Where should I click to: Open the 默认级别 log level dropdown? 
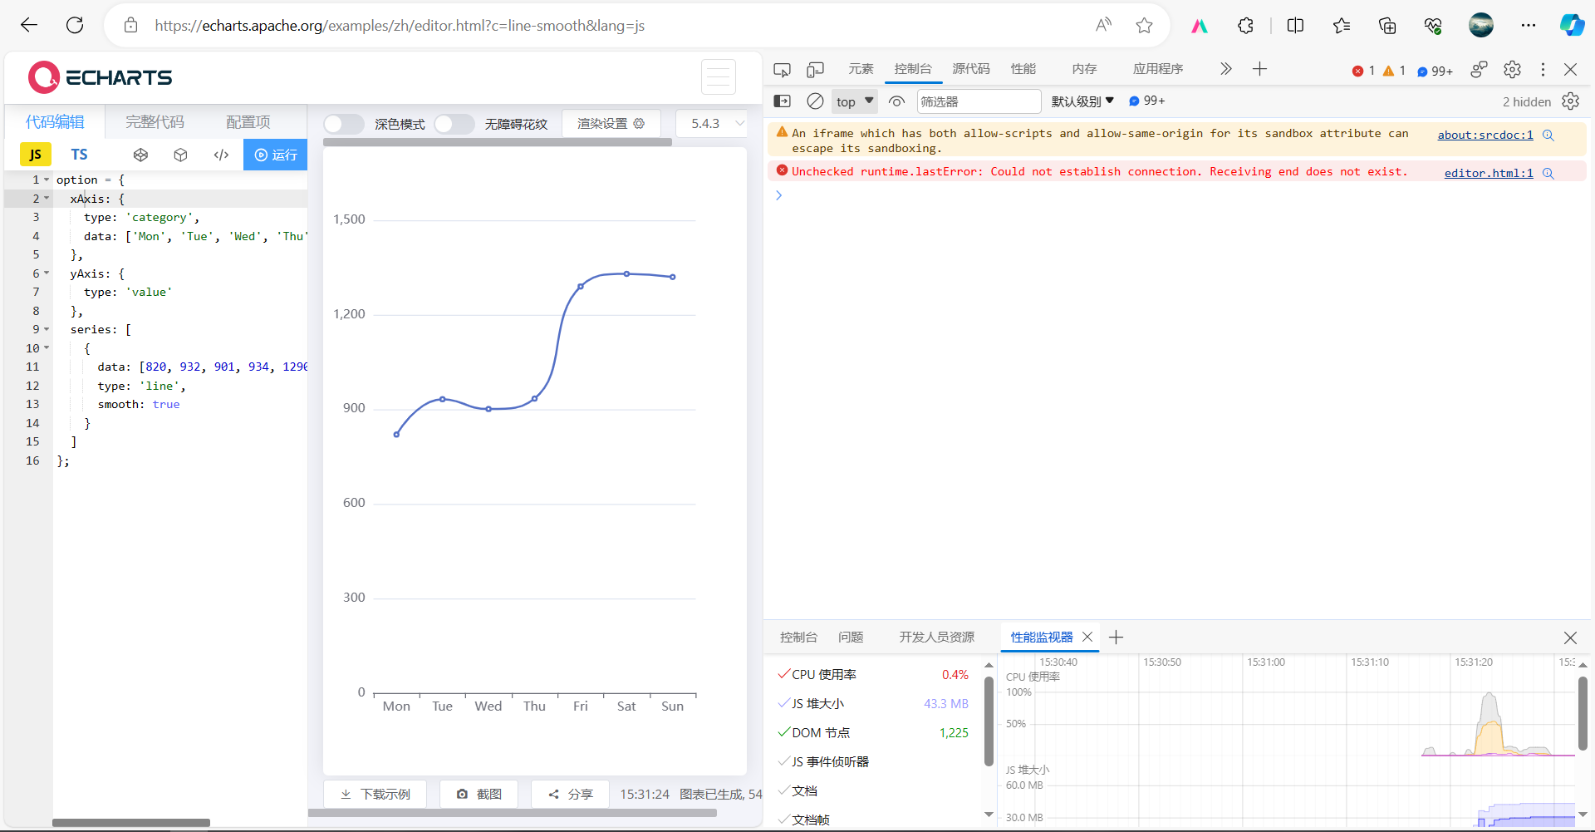coord(1081,101)
